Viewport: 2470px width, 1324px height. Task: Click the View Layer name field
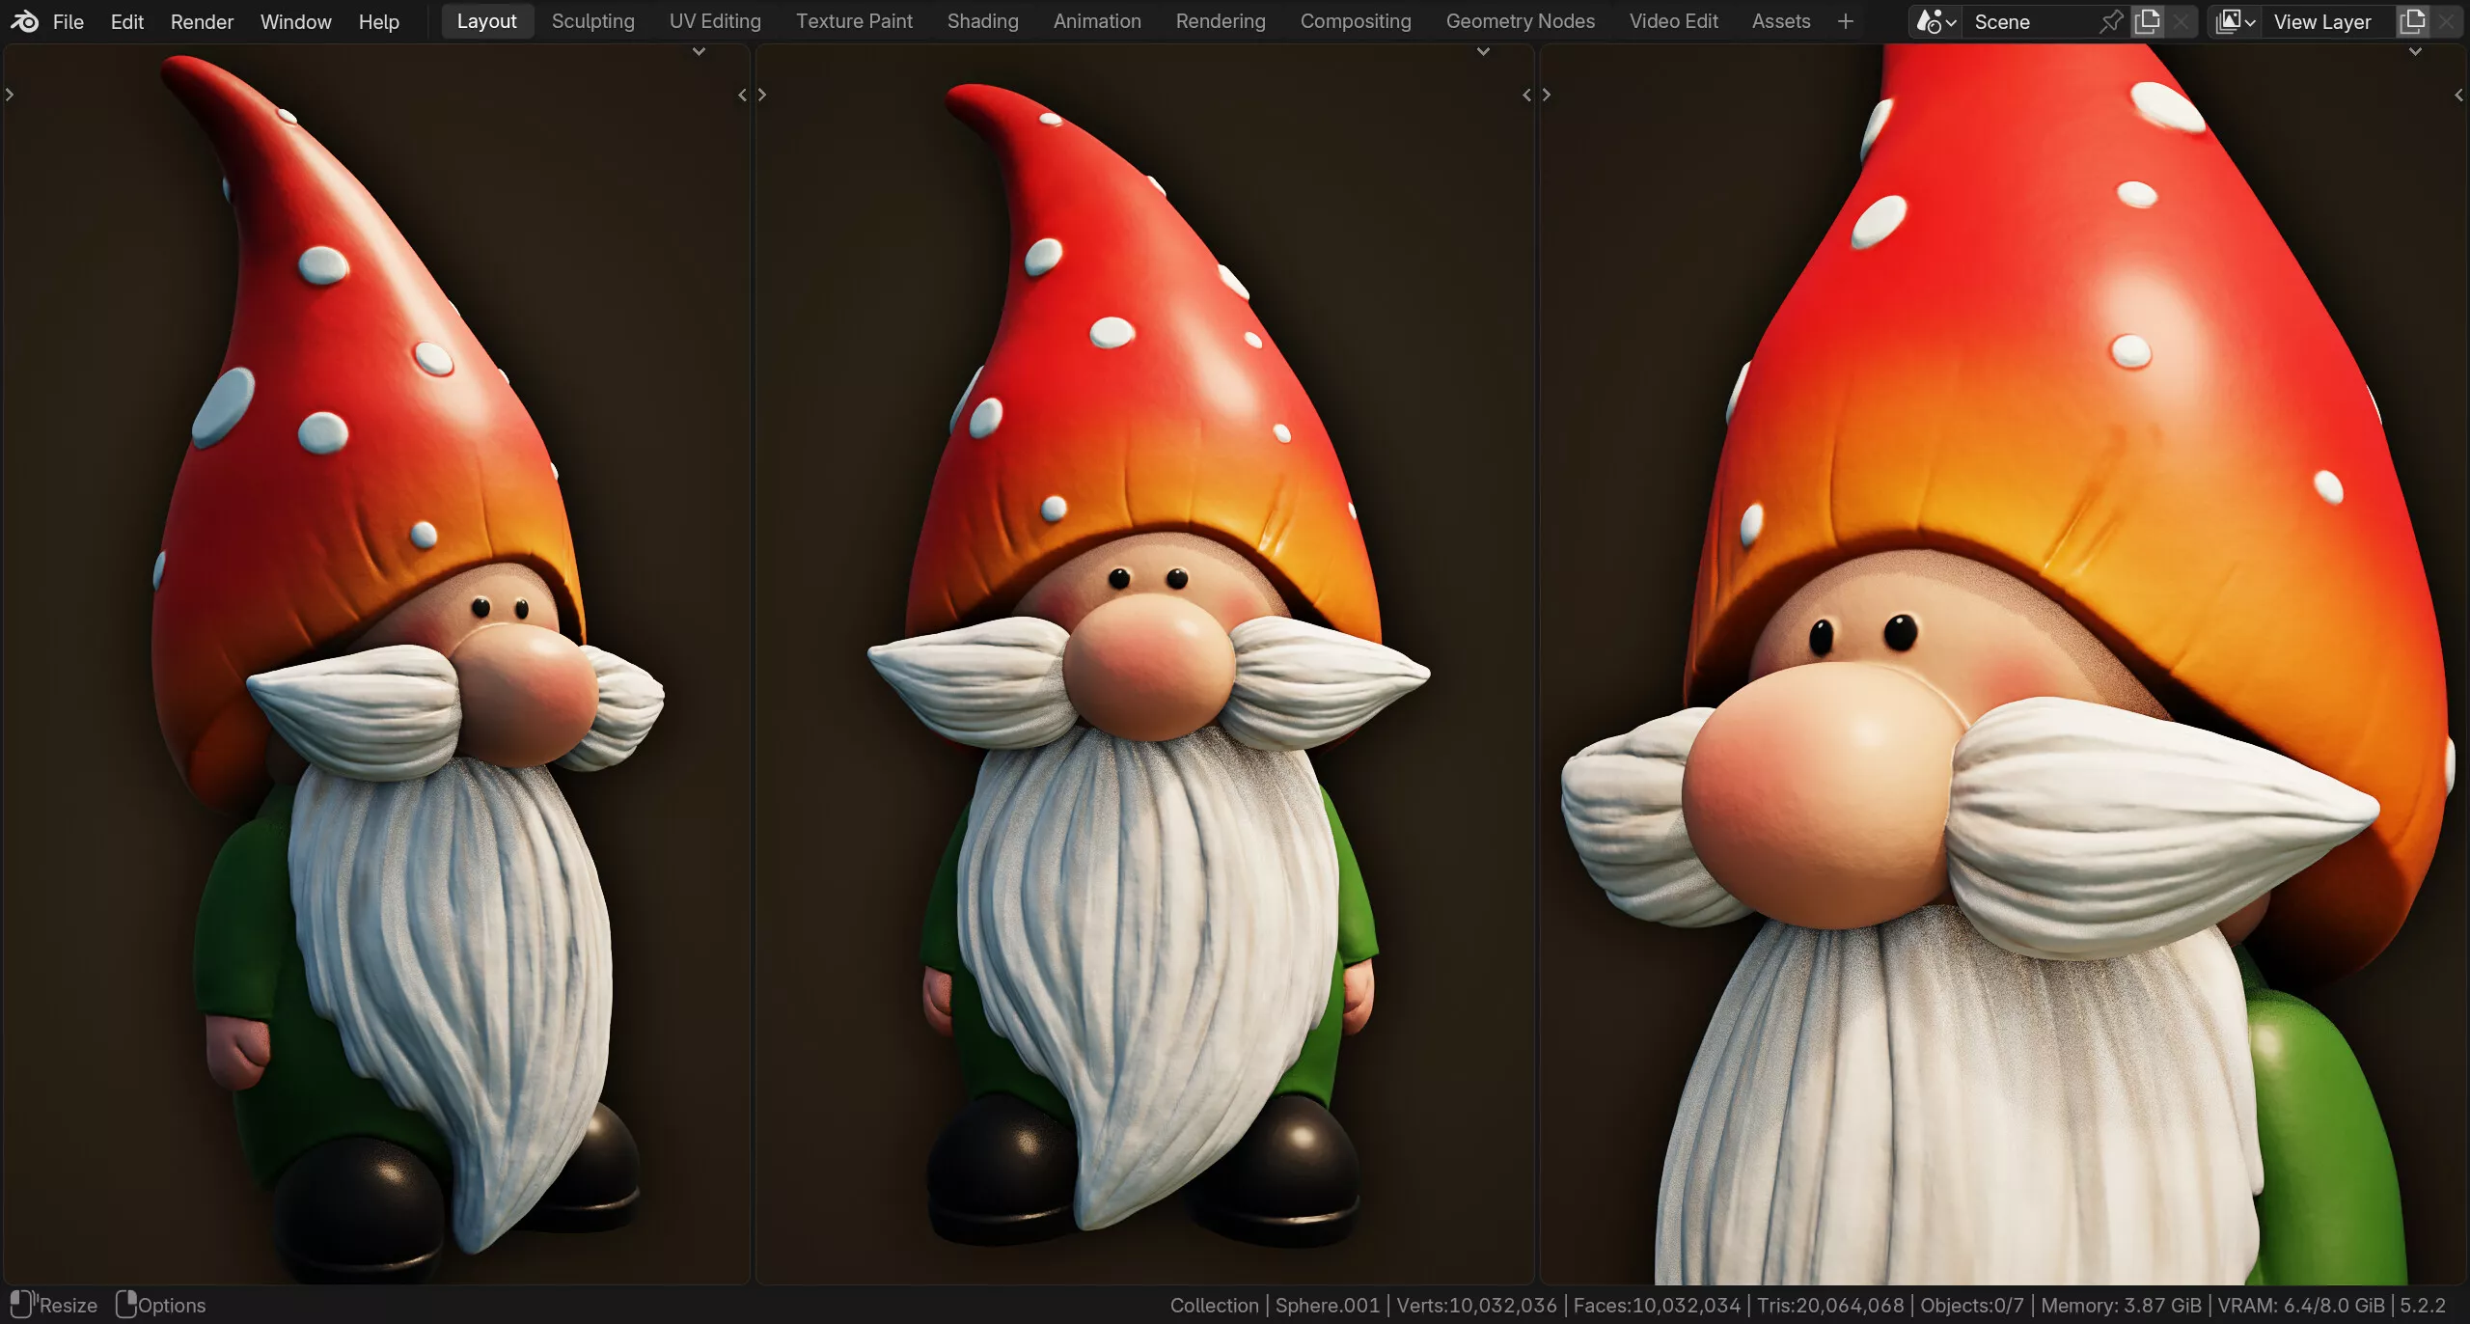pos(2328,21)
